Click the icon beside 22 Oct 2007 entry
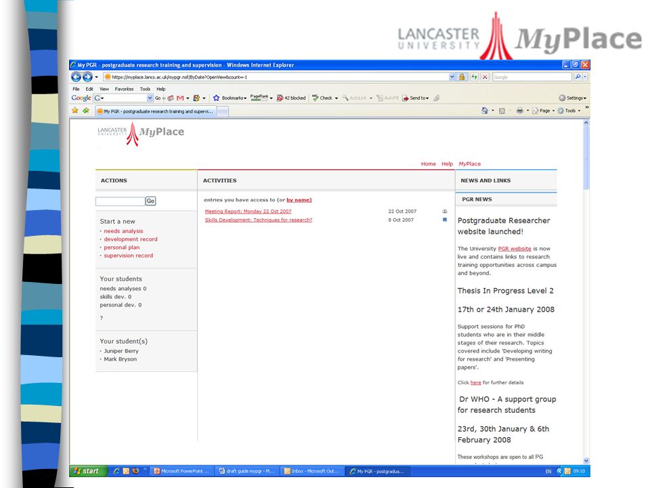 [445, 211]
